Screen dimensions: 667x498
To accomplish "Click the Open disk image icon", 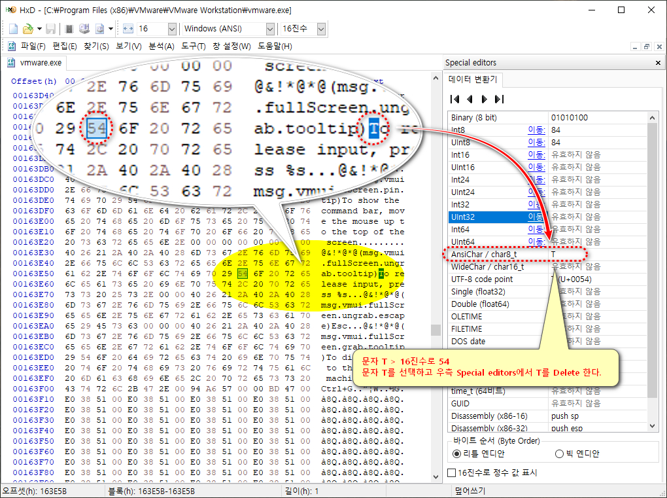I will 99,29.
